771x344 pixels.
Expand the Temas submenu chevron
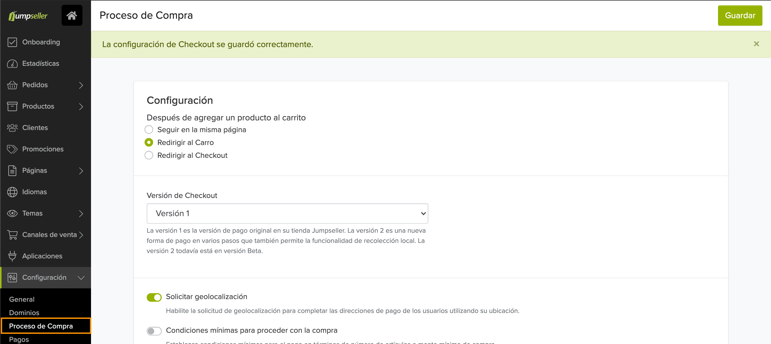coord(81,213)
